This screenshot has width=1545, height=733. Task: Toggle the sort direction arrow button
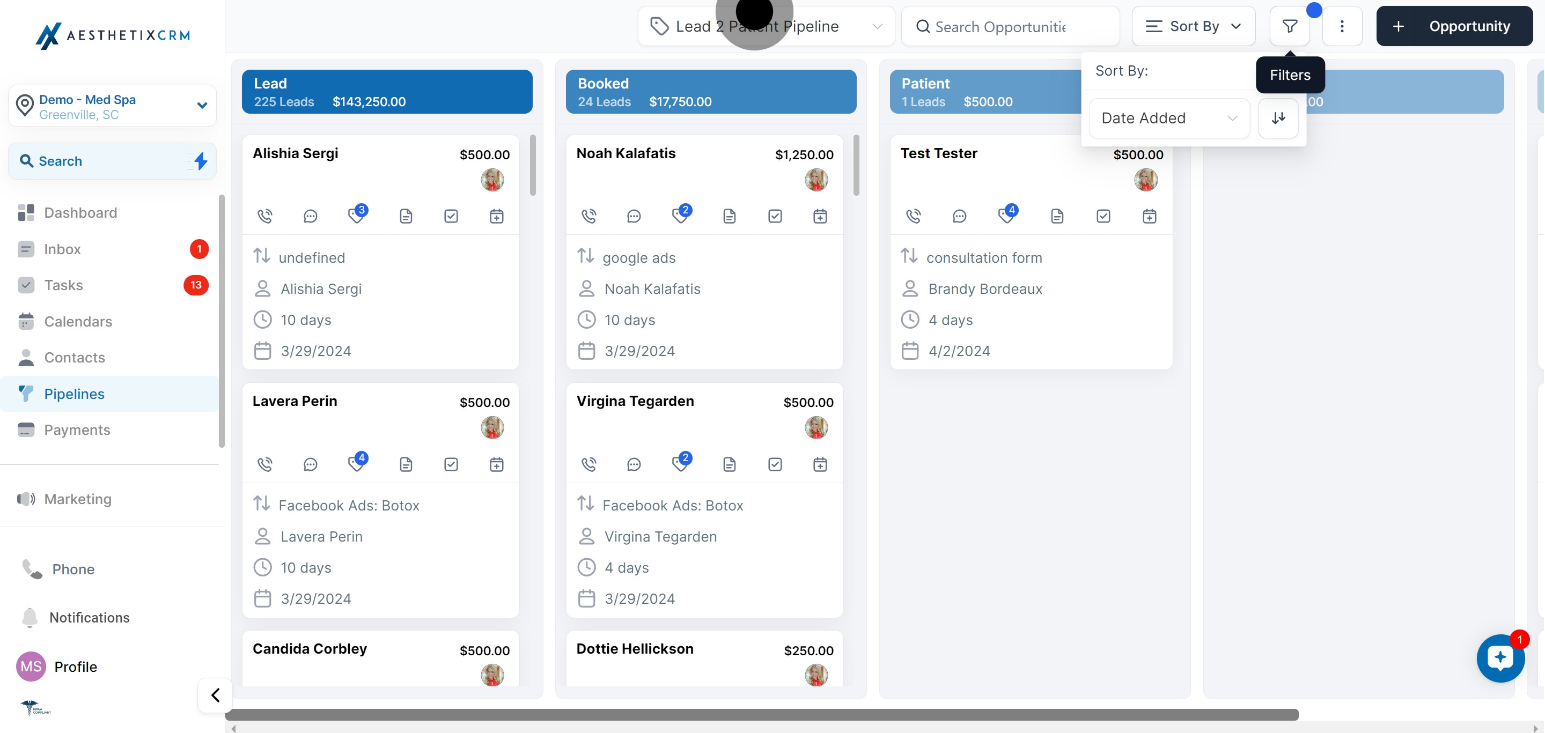[x=1278, y=118]
